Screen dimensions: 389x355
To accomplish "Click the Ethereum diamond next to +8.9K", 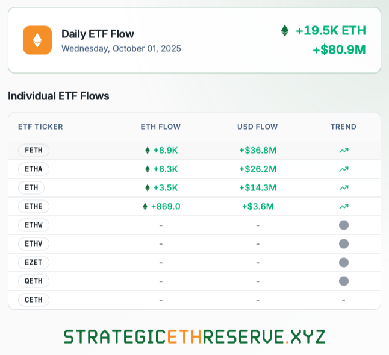I will pos(147,150).
